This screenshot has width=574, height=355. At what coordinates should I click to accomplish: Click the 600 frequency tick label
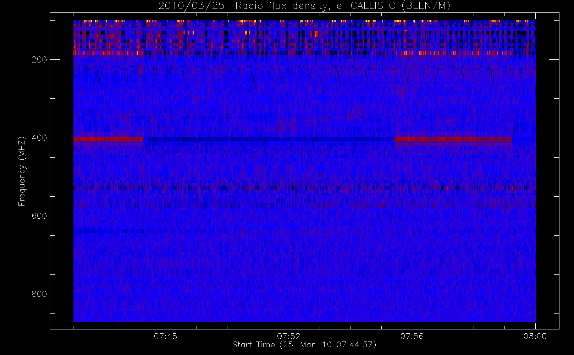39,216
